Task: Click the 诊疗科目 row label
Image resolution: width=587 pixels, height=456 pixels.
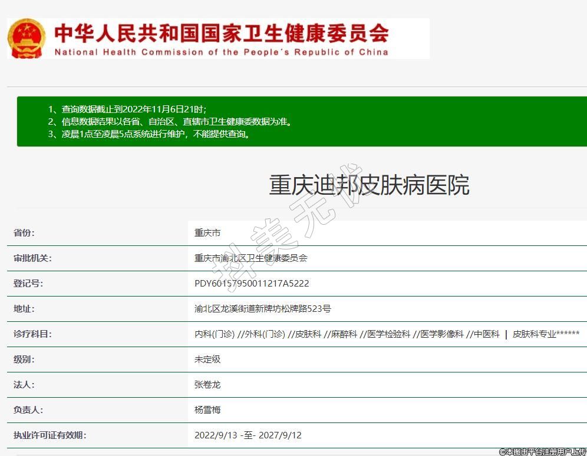Action: pyautogui.click(x=32, y=334)
